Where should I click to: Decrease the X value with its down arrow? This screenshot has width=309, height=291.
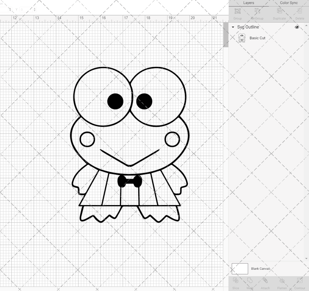tap(10, 11)
